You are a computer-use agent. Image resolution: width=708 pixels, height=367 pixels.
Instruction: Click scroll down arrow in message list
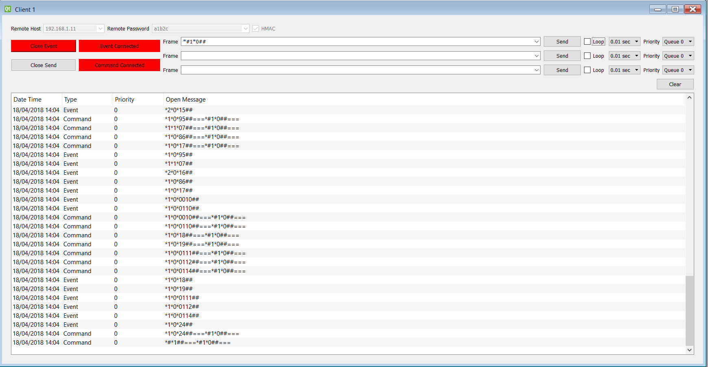tap(689, 350)
